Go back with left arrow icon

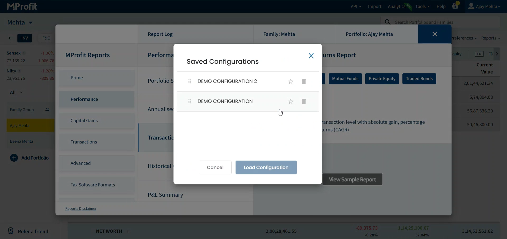pos(10,38)
